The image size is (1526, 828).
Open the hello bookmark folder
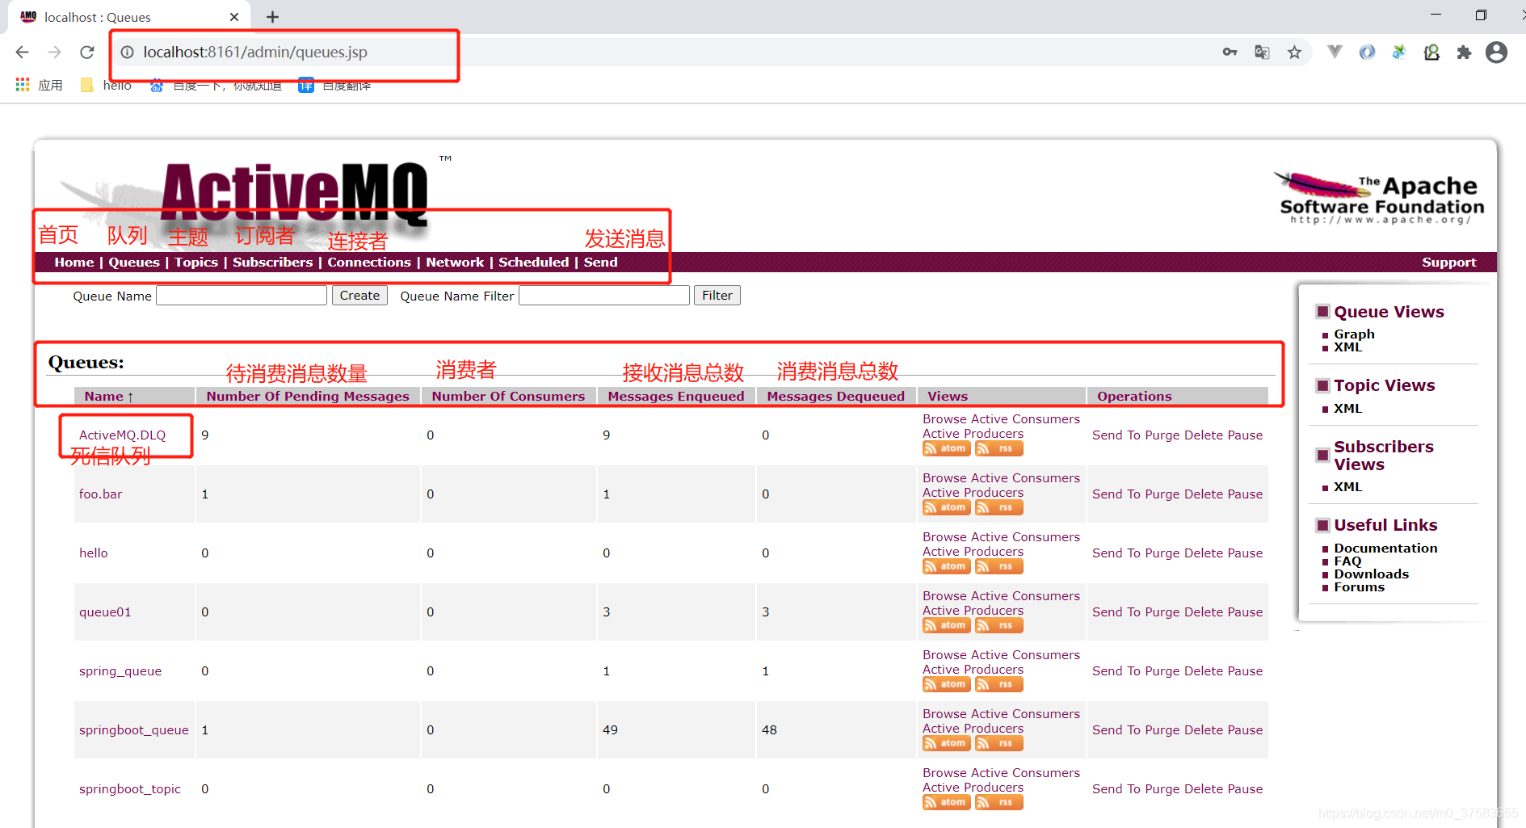[106, 85]
